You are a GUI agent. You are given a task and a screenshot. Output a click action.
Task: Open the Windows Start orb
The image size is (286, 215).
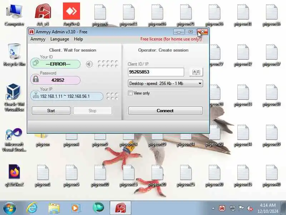[10, 208]
